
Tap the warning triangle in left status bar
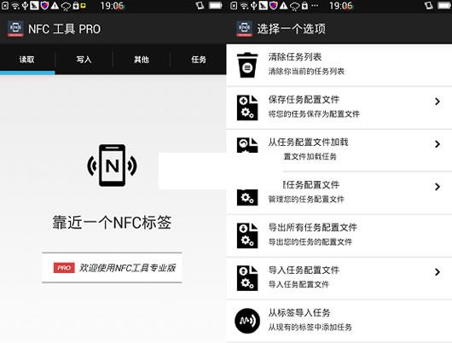(55, 6)
